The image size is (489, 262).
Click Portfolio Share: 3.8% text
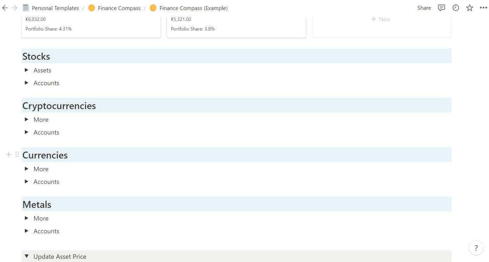193,29
